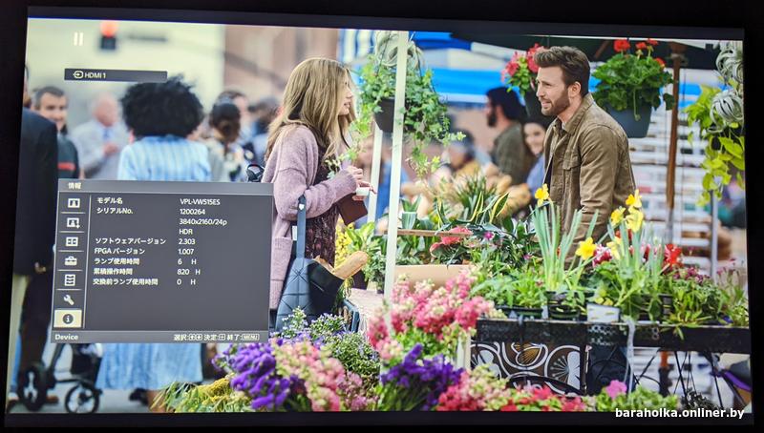Click the 選択 arrow keys hint

click(x=187, y=337)
